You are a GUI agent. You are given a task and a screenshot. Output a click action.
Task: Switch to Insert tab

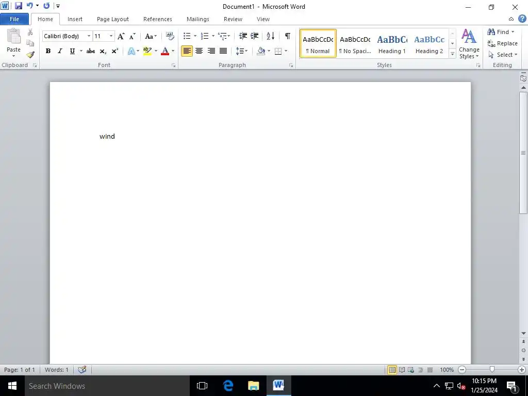pos(75,19)
